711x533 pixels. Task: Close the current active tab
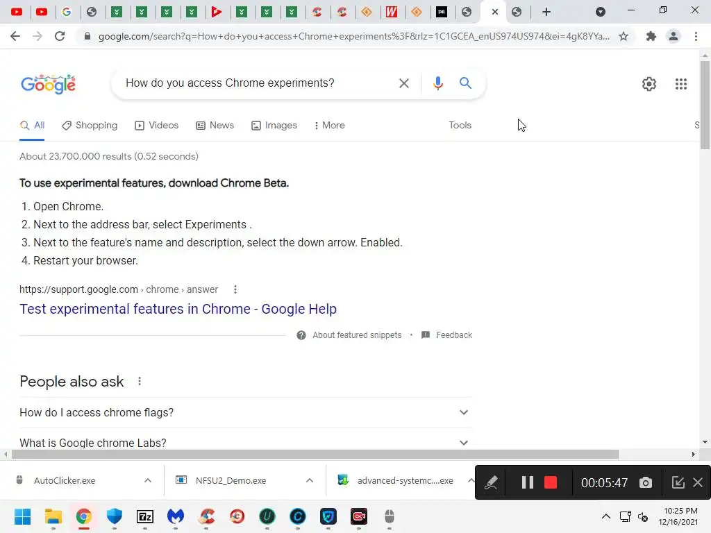494,12
